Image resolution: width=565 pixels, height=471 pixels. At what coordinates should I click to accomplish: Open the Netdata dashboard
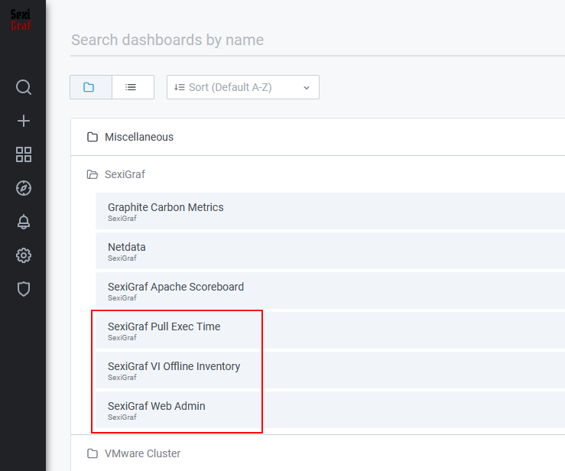[x=330, y=251]
